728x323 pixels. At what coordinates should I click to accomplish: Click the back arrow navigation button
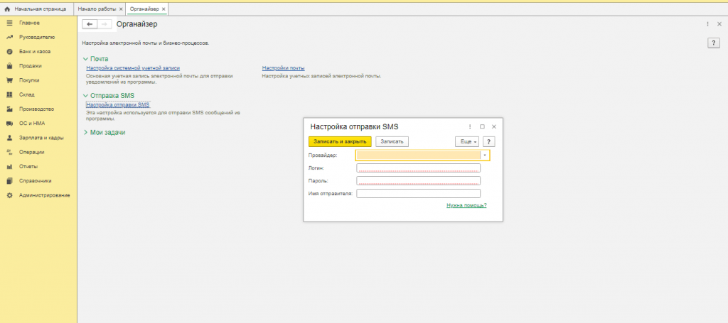tap(90, 24)
